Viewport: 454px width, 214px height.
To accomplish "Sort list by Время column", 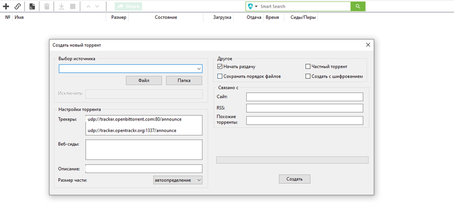I will (273, 17).
